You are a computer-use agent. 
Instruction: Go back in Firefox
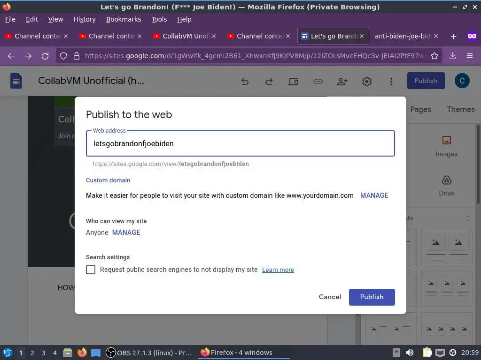tap(11, 56)
